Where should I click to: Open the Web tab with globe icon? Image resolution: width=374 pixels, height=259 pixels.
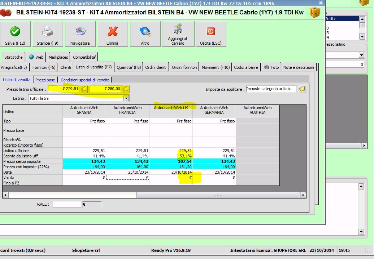tap(36, 57)
